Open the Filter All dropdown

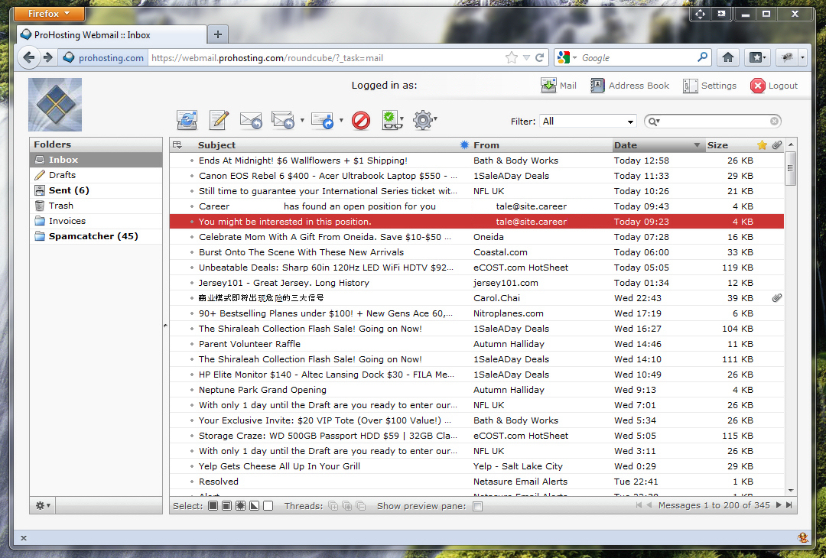point(588,121)
